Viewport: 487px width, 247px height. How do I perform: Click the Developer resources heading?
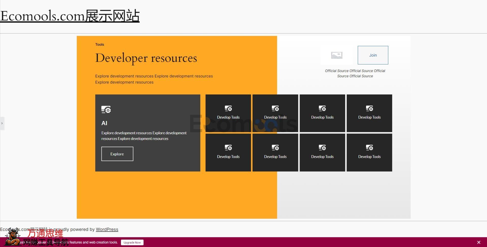pos(146,58)
